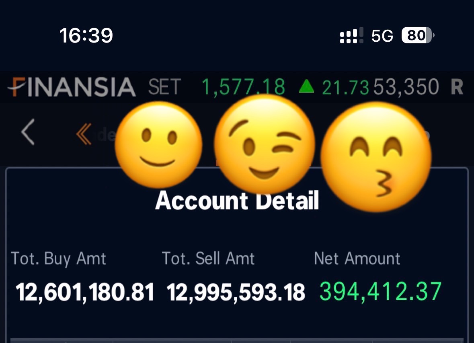Tap the back arrow chevron
Image resolution: width=474 pixels, height=343 pixels.
[x=28, y=132]
